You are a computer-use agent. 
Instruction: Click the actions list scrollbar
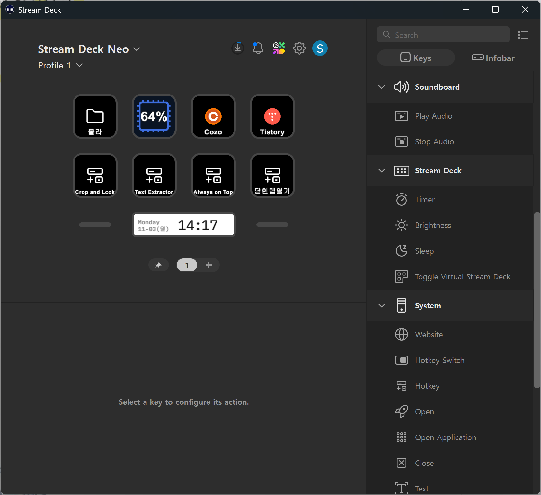coord(537,300)
